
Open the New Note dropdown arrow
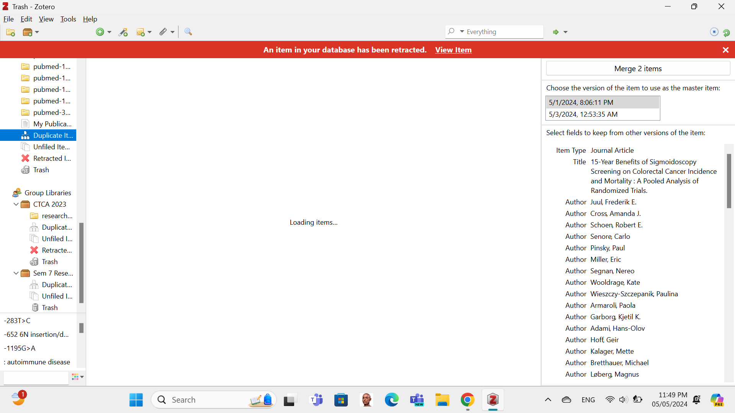[150, 32]
